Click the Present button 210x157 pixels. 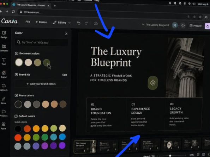196,26
